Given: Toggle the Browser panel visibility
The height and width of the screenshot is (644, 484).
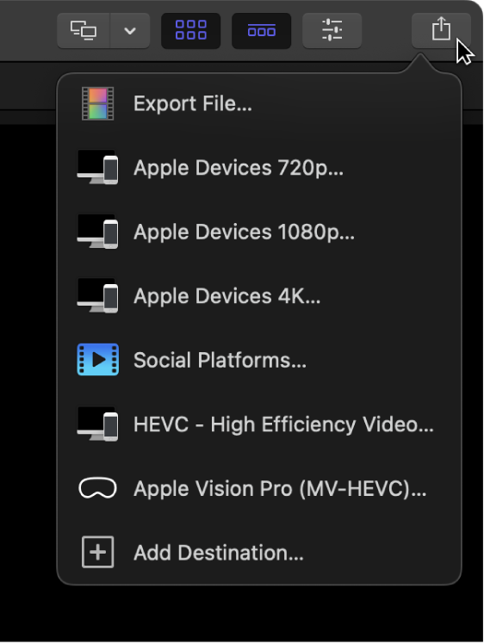Looking at the screenshot, I should click(190, 30).
